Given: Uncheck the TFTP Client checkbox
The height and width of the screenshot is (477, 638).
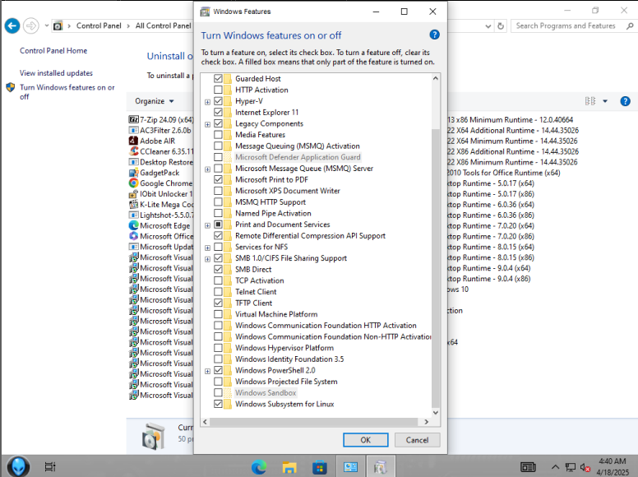Looking at the screenshot, I should pyautogui.click(x=218, y=303).
